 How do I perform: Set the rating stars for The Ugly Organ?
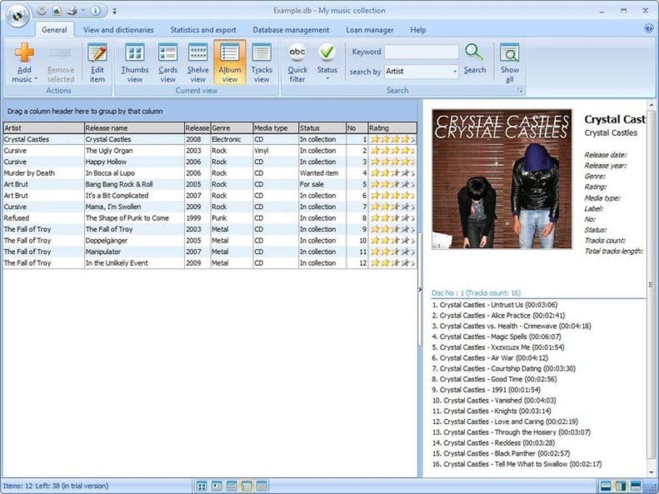tap(390, 150)
